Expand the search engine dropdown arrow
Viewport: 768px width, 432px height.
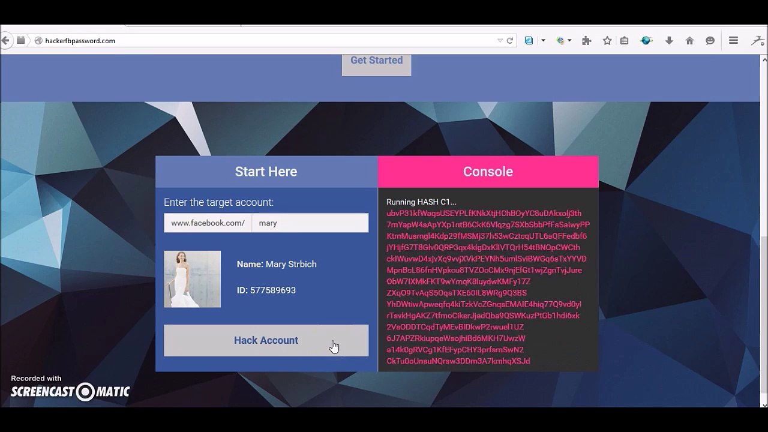[569, 41]
